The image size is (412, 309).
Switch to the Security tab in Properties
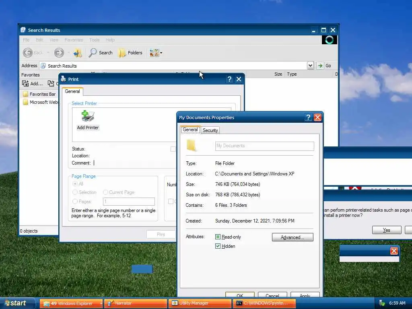210,130
